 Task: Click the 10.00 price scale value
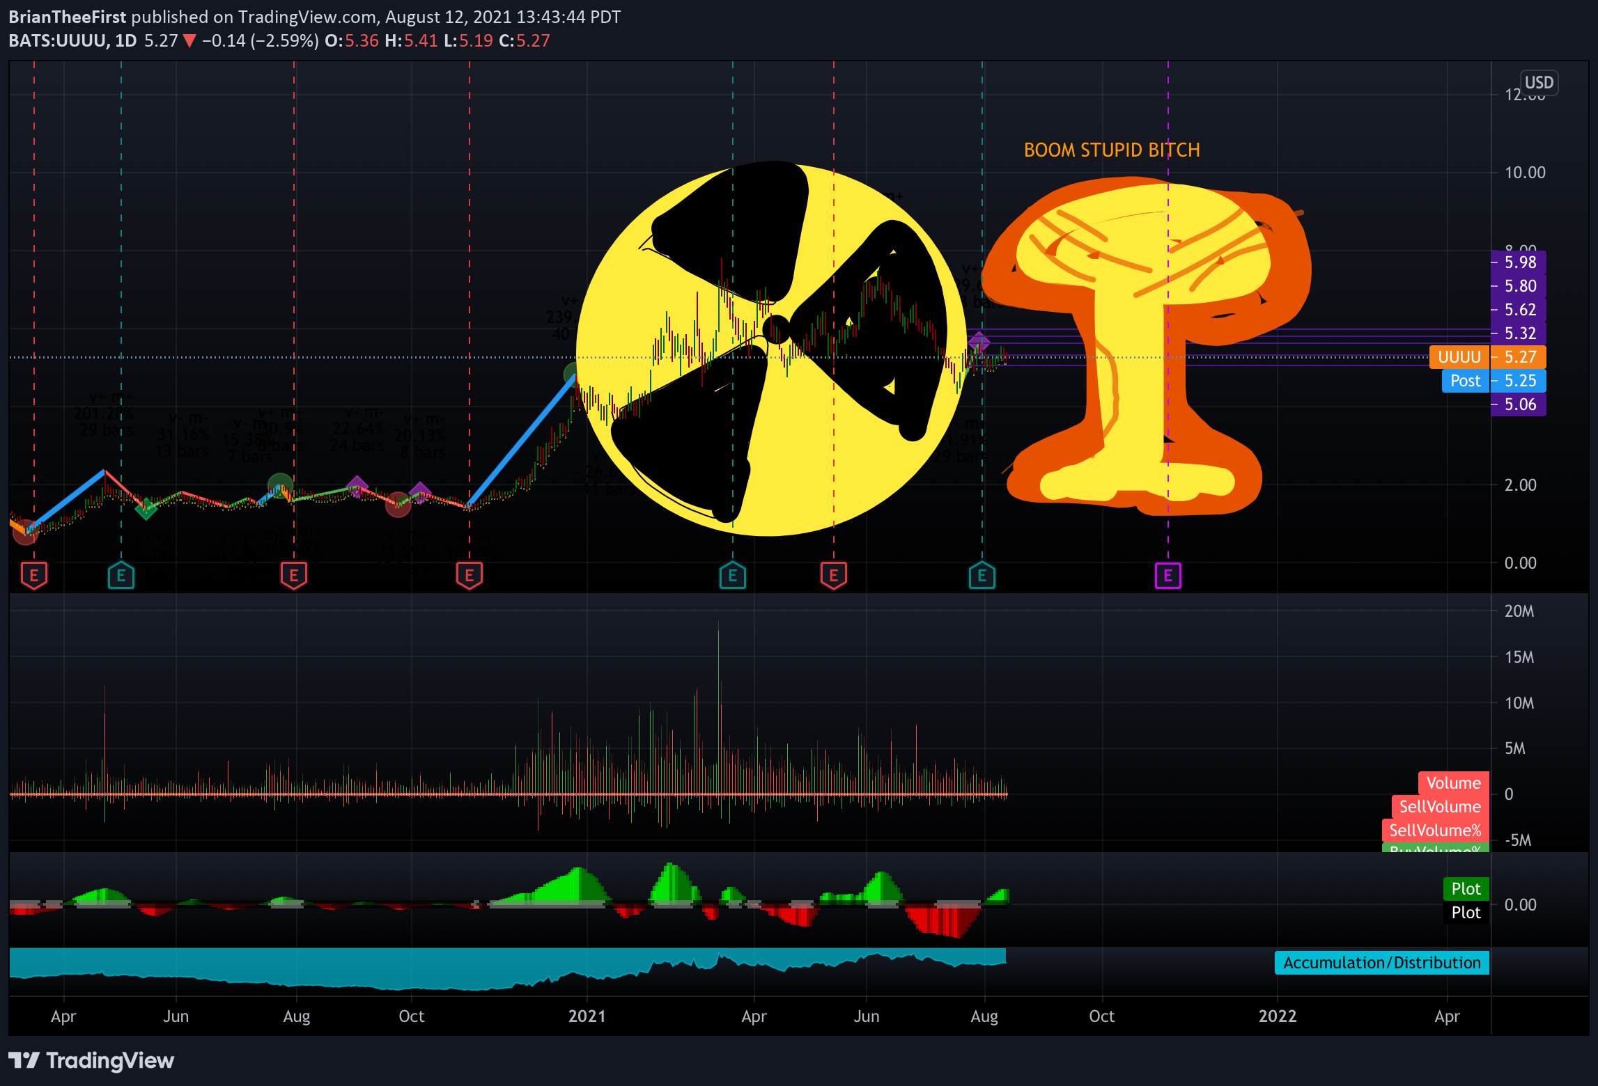point(1525,173)
